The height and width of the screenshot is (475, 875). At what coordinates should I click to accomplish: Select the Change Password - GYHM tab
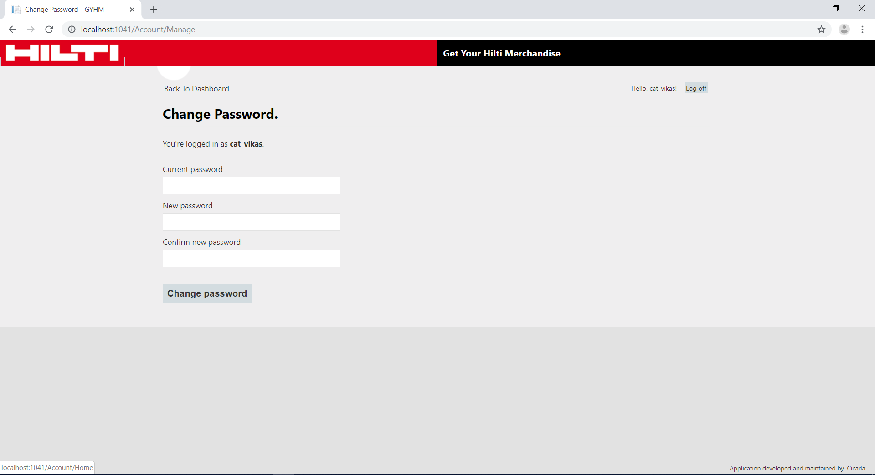(73, 10)
